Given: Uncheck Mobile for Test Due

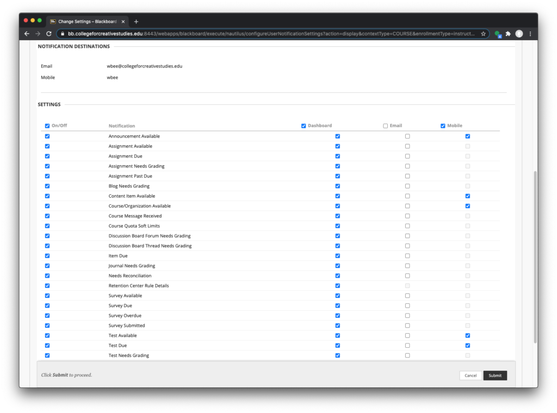Looking at the screenshot, I should pos(468,346).
